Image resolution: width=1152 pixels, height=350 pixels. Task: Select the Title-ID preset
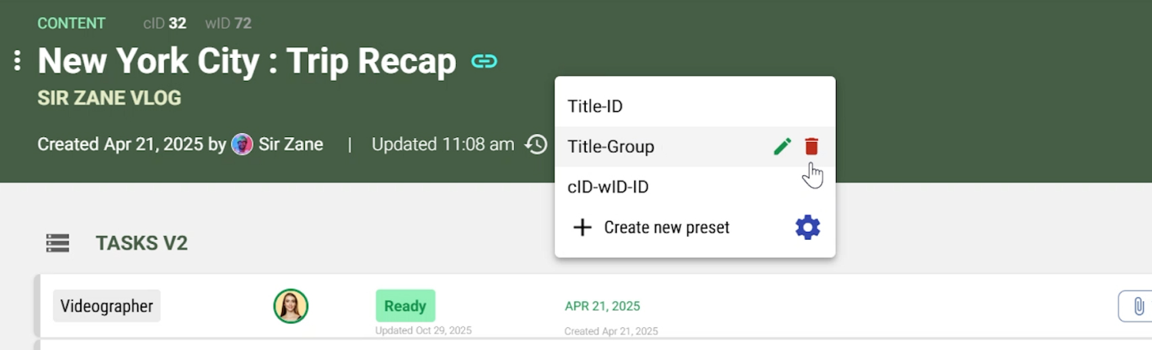(x=595, y=106)
